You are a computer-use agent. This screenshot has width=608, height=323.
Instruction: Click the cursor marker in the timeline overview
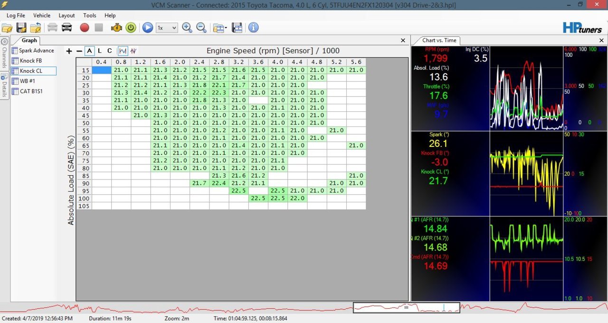[444, 307]
